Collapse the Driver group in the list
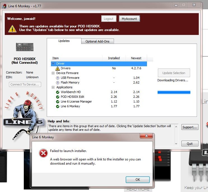 (53, 64)
